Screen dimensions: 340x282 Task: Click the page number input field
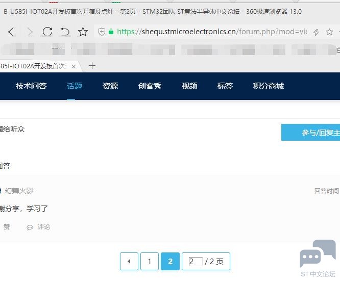pyautogui.click(x=195, y=262)
